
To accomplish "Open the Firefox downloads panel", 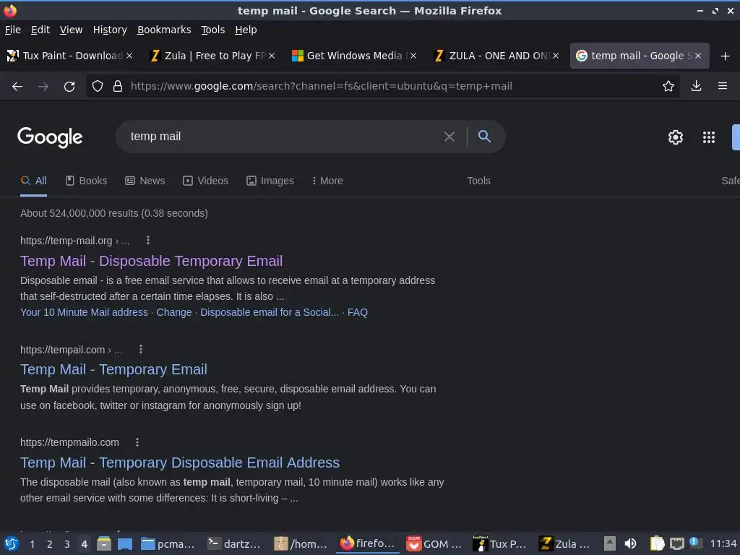I will (696, 86).
